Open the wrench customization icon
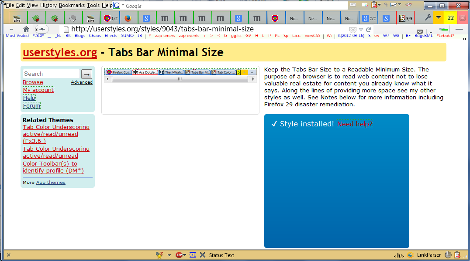 [x=428, y=17]
